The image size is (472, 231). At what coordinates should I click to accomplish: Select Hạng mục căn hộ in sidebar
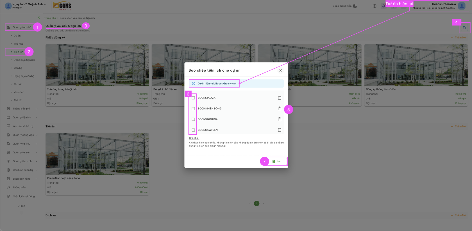[24, 76]
